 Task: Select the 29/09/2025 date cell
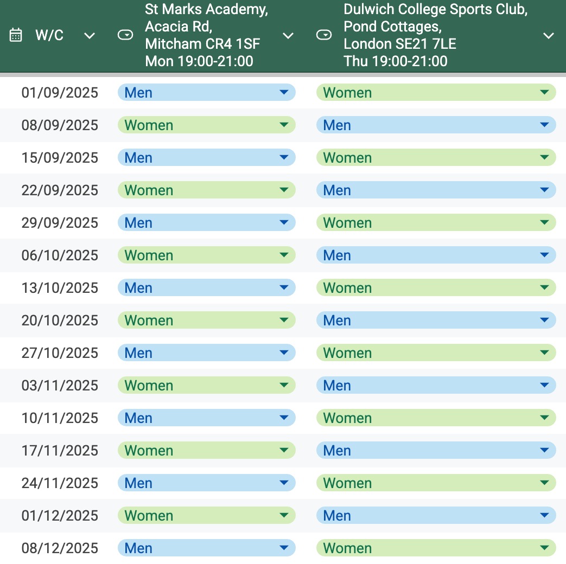pyautogui.click(x=60, y=223)
